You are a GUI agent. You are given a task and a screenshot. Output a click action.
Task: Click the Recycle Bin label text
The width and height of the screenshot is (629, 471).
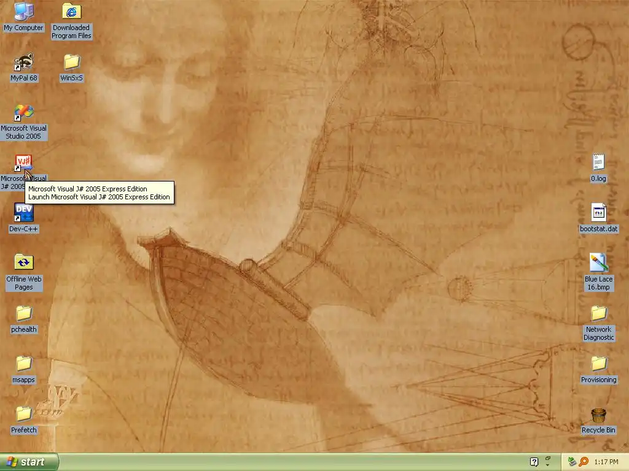pyautogui.click(x=598, y=430)
